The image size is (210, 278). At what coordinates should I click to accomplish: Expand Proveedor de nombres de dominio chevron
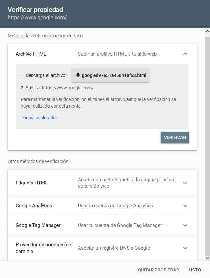185,248
